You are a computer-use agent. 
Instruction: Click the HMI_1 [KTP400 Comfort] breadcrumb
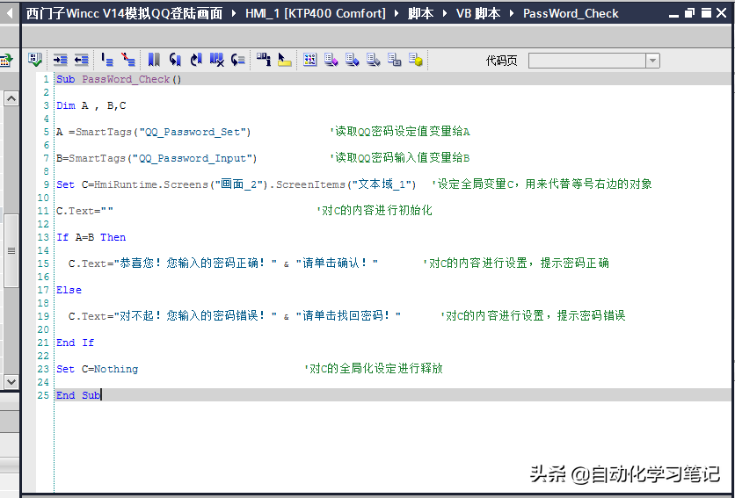(315, 13)
